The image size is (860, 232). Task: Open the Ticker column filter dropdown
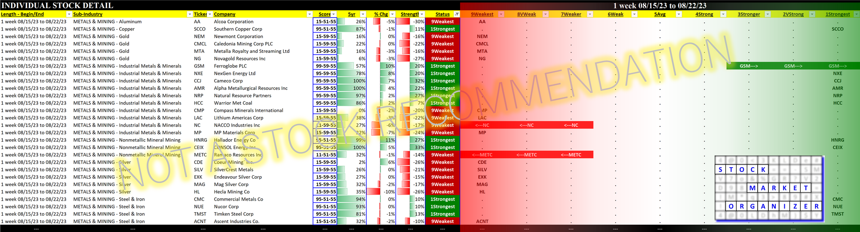pyautogui.click(x=210, y=14)
